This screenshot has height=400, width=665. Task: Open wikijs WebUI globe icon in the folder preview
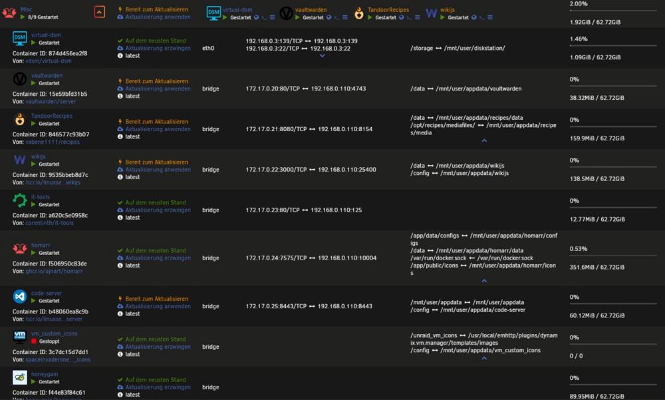pyautogui.click(x=473, y=17)
